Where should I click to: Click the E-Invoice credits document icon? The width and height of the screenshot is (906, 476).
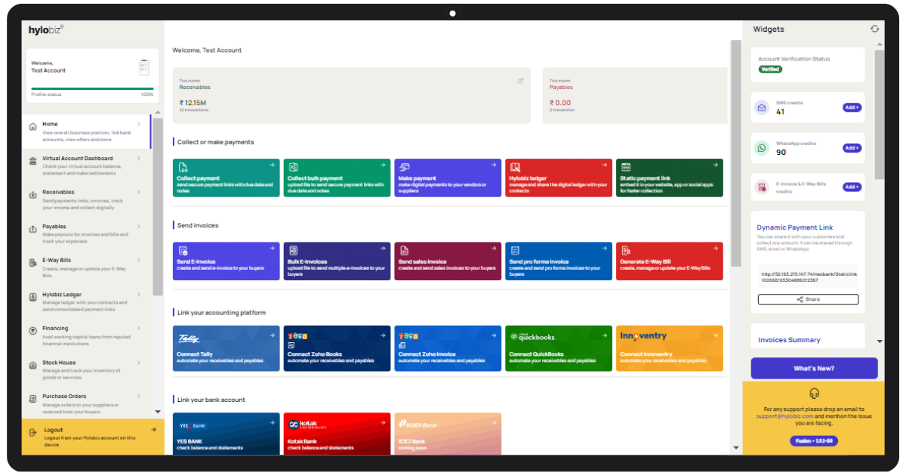[763, 187]
